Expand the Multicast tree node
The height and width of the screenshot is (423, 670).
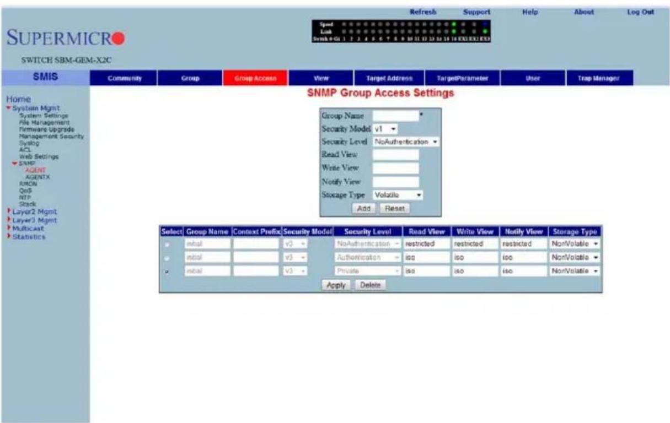coord(8,229)
